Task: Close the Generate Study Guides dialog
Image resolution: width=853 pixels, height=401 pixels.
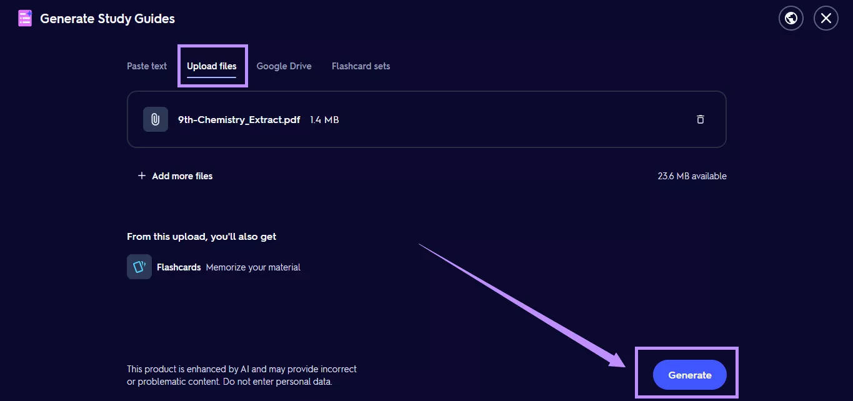Action: tap(826, 19)
